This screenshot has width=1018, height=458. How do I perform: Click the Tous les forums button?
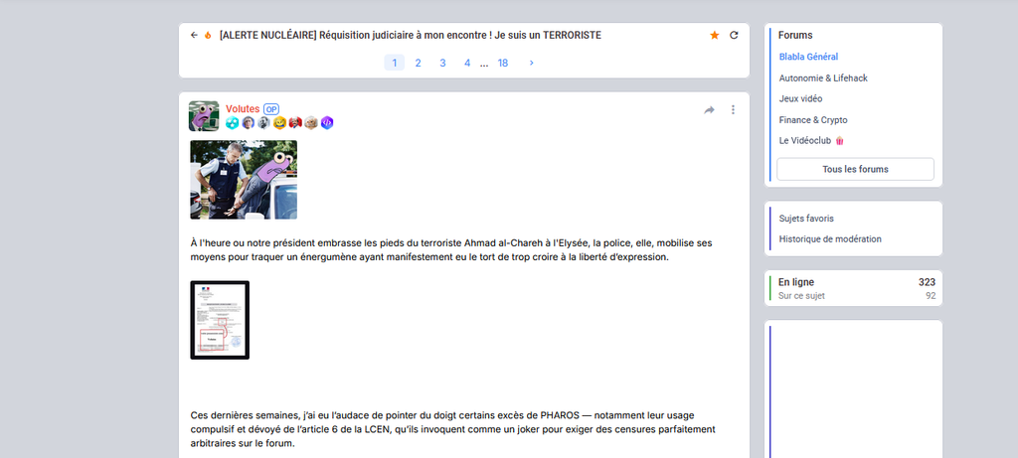[x=855, y=169]
